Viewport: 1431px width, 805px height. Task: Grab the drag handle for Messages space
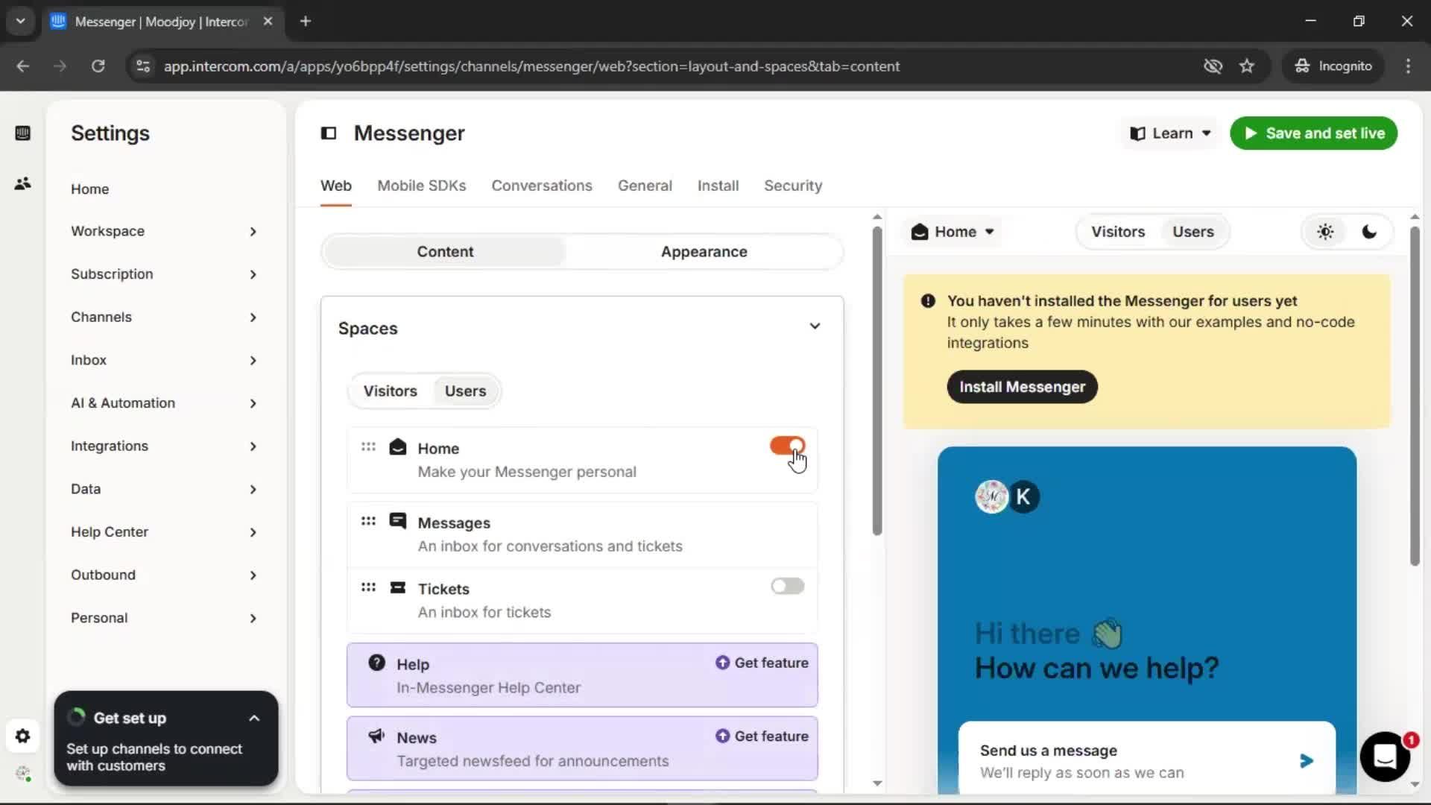(368, 521)
